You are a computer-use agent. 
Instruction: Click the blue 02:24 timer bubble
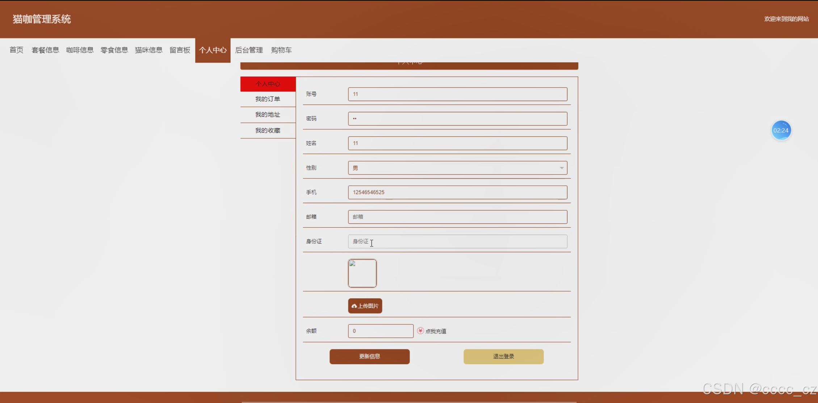[781, 130]
